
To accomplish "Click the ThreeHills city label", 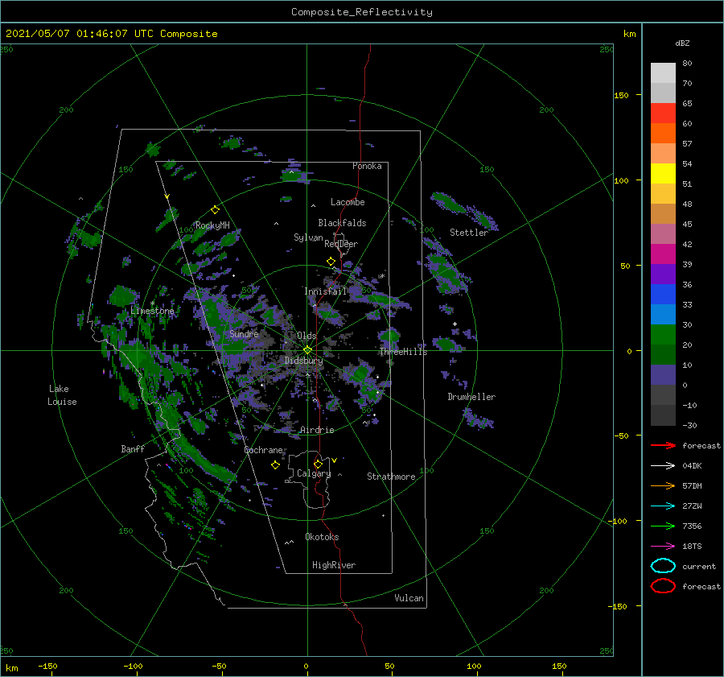I will click(x=403, y=352).
